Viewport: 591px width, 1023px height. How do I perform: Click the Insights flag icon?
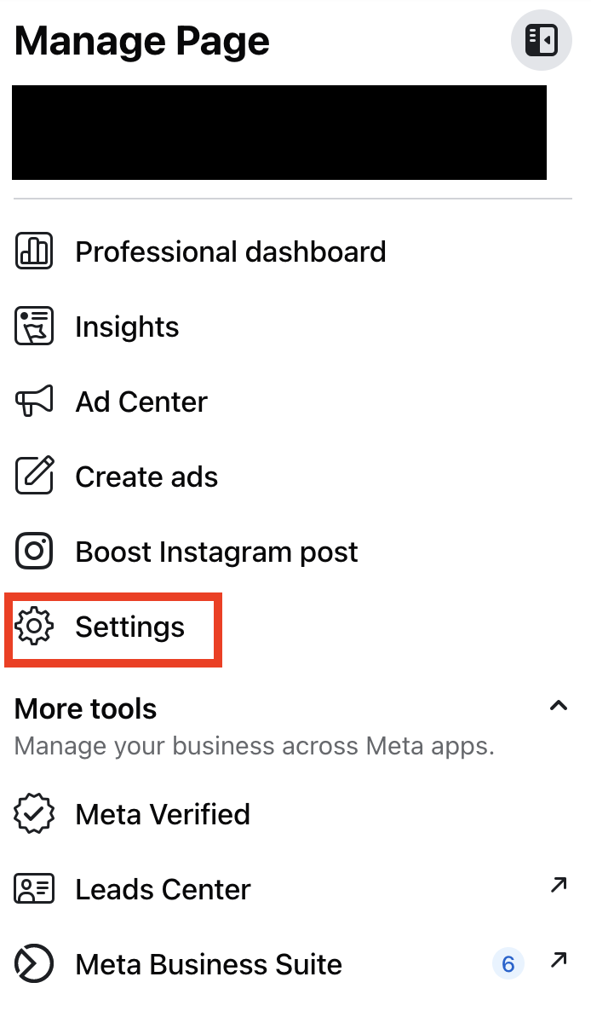click(x=34, y=327)
